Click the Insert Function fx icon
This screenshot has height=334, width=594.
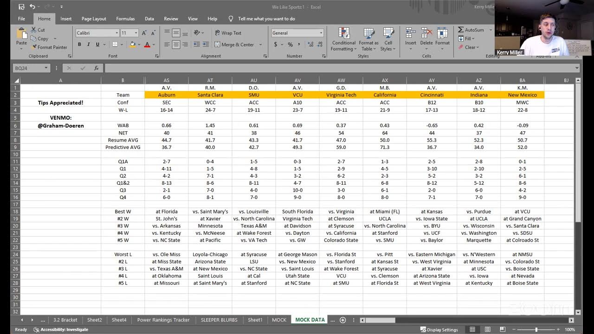pyautogui.click(x=96, y=68)
